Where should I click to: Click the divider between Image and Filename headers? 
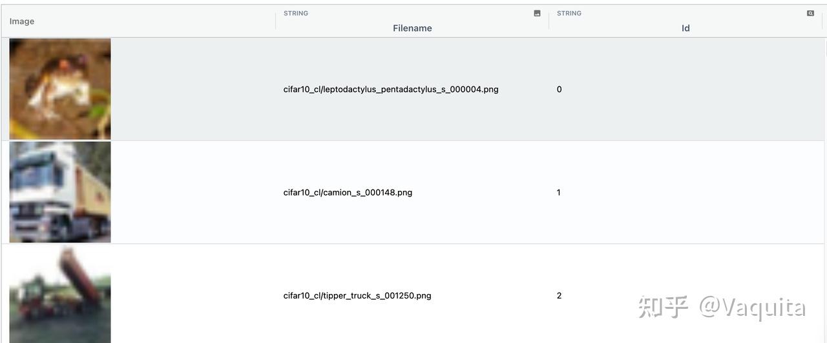[276, 21]
